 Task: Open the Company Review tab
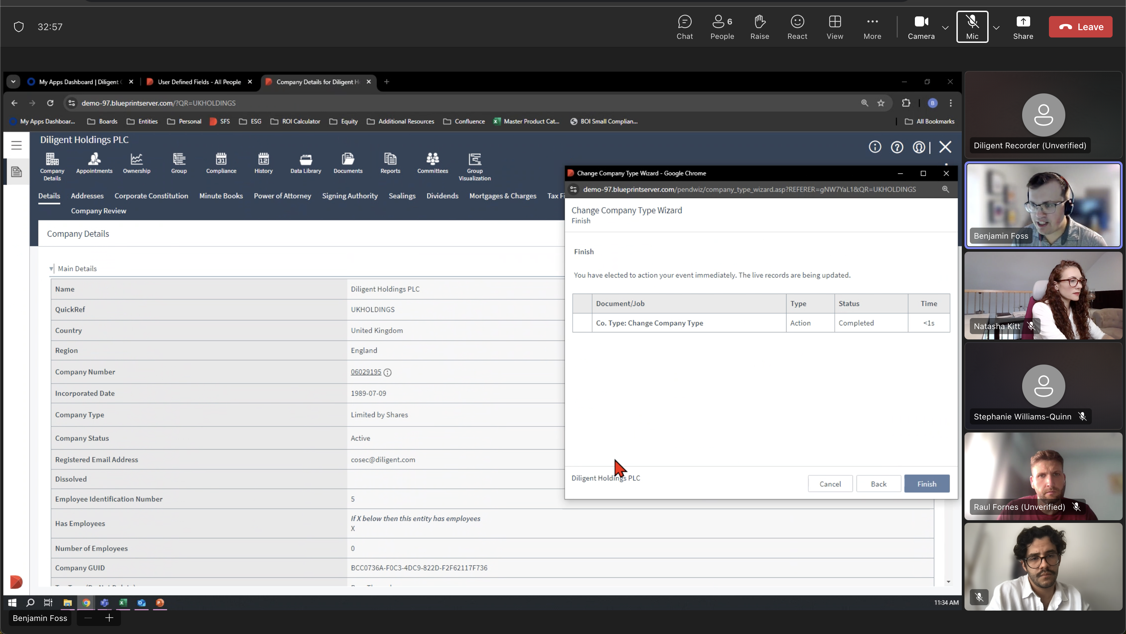(98, 211)
